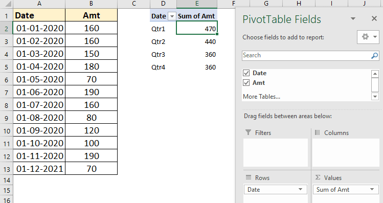This screenshot has height=203, width=383.
Task: Click the Amt cell with value 120
Action: 92,130
